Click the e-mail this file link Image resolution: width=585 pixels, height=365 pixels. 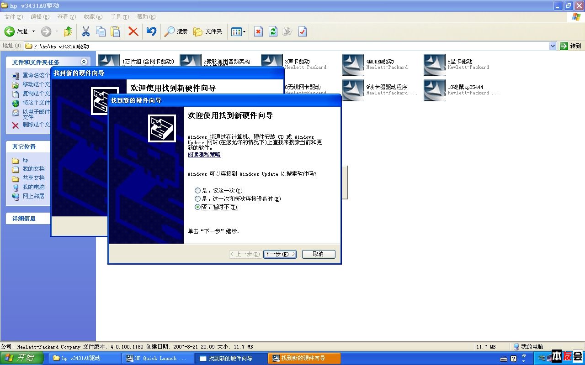pos(36,114)
